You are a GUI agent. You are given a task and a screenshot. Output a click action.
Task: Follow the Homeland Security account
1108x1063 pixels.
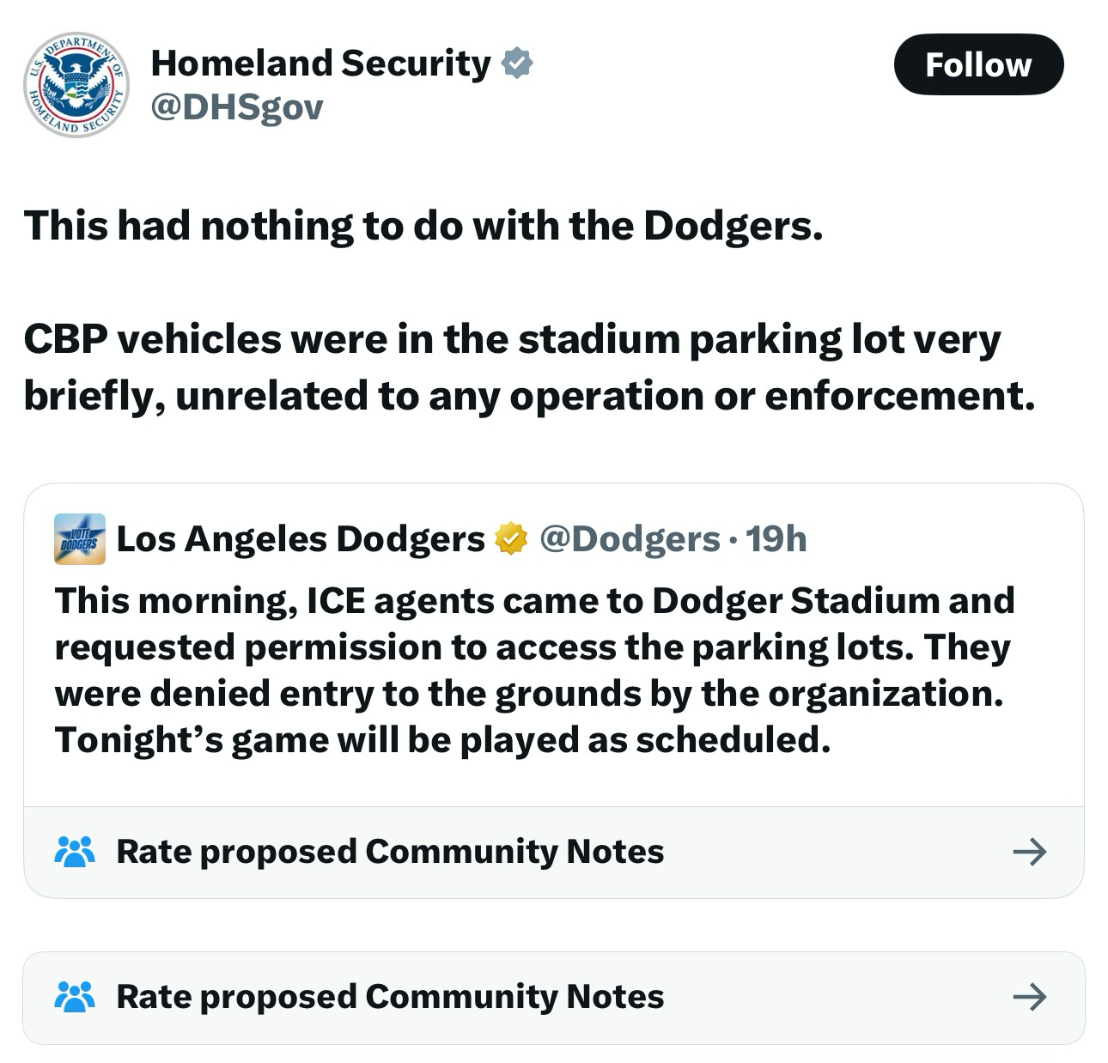pyautogui.click(x=978, y=64)
